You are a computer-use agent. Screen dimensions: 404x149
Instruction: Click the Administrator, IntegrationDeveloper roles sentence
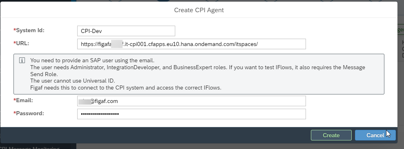(198, 71)
